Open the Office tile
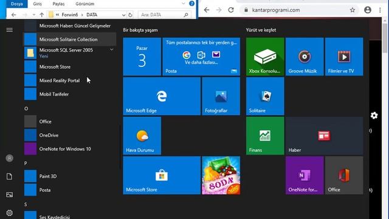Screen dimensions: 389x219 (x=344, y=175)
